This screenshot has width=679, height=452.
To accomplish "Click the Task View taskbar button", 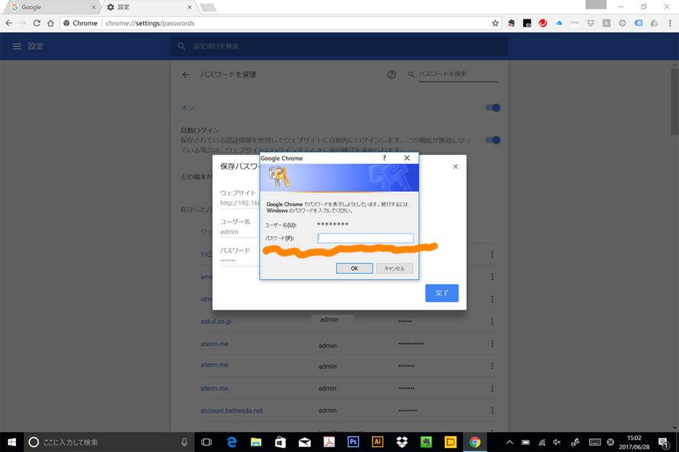I will 207,442.
